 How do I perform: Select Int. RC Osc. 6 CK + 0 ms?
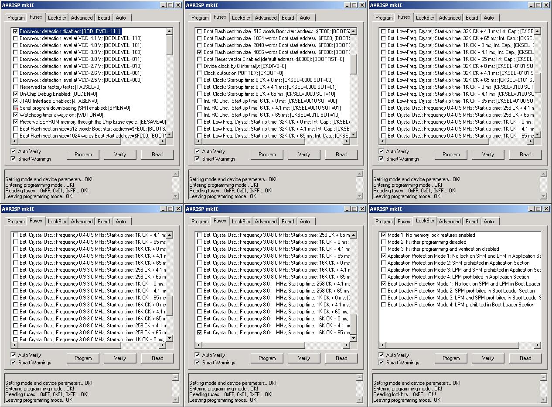pyautogui.click(x=200, y=101)
